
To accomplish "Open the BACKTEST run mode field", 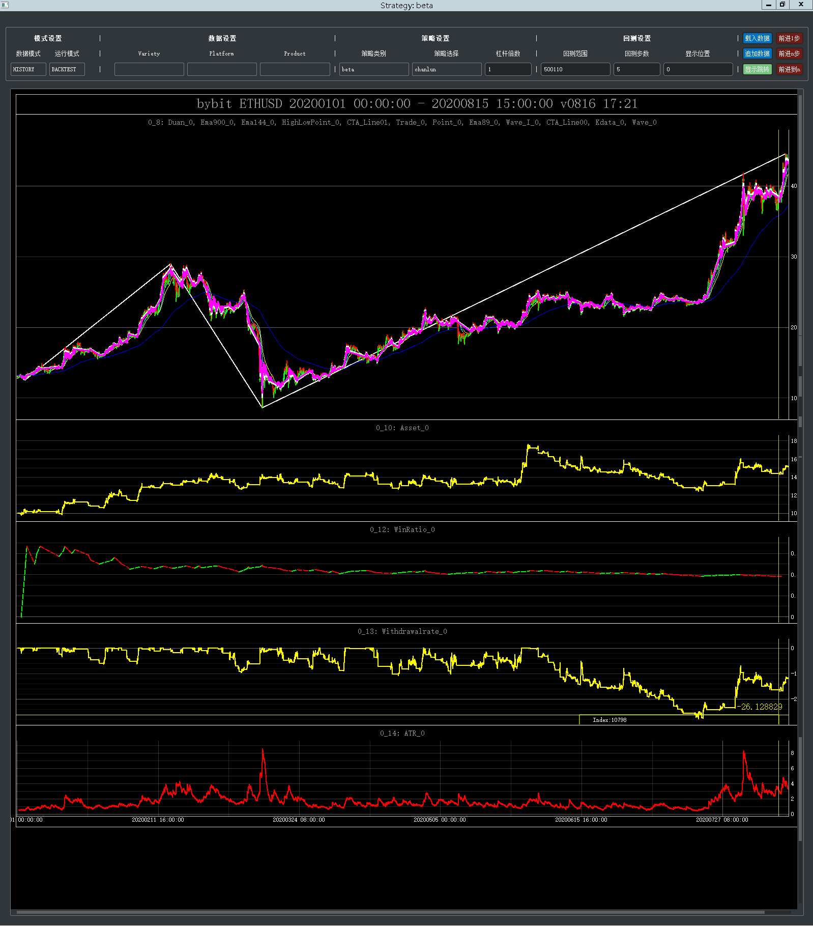I will (x=67, y=69).
